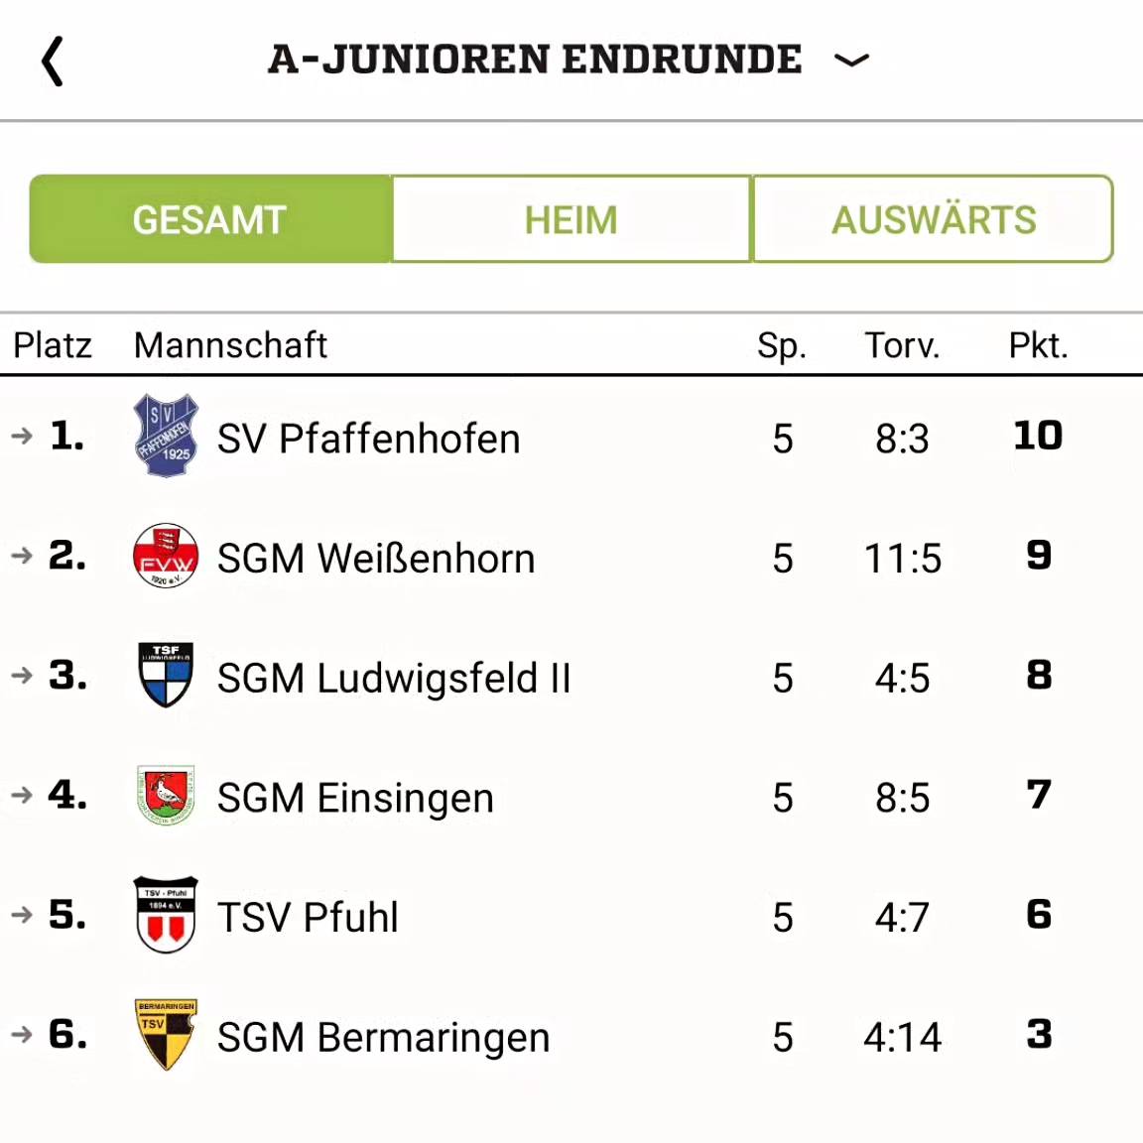Tap the back arrow icon
The image size is (1143, 1143).
pyautogui.click(x=53, y=62)
